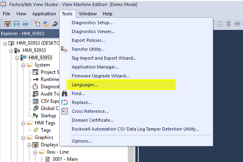The width and height of the screenshot is (243, 162).
Task: Choose Diagnostics Setup... from Tools menu
Action: coord(136,23)
